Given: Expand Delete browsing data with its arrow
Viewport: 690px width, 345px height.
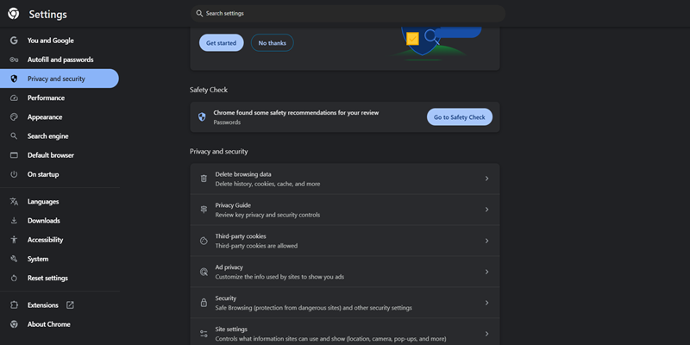Looking at the screenshot, I should click(x=486, y=179).
